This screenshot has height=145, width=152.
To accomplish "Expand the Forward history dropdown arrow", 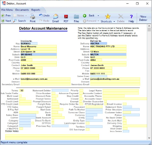I will tap(98, 21).
